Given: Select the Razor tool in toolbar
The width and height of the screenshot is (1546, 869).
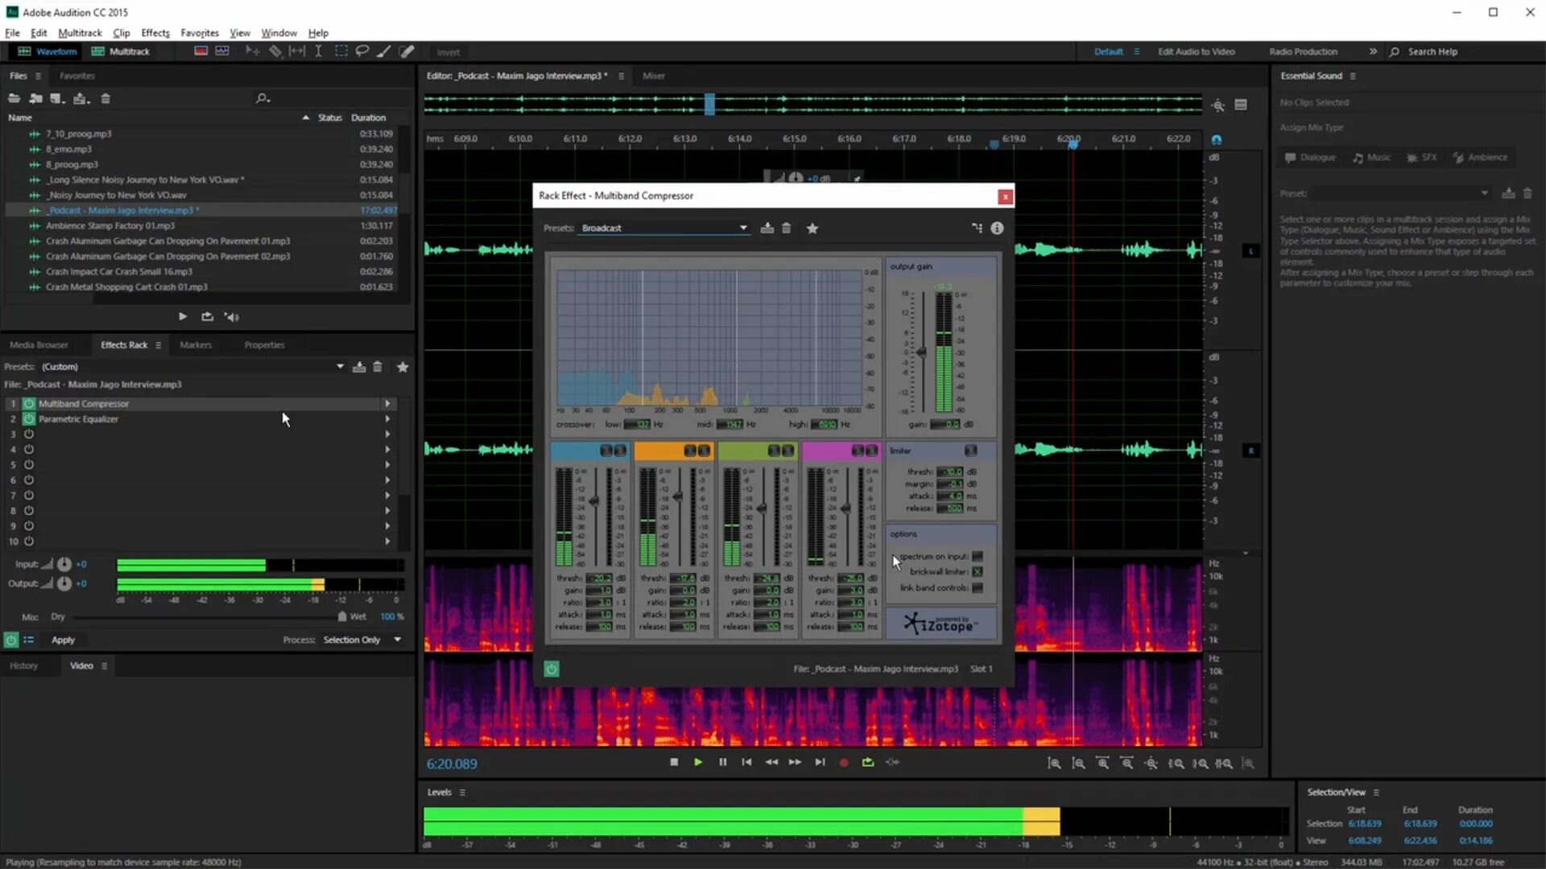Looking at the screenshot, I should pyautogui.click(x=275, y=51).
